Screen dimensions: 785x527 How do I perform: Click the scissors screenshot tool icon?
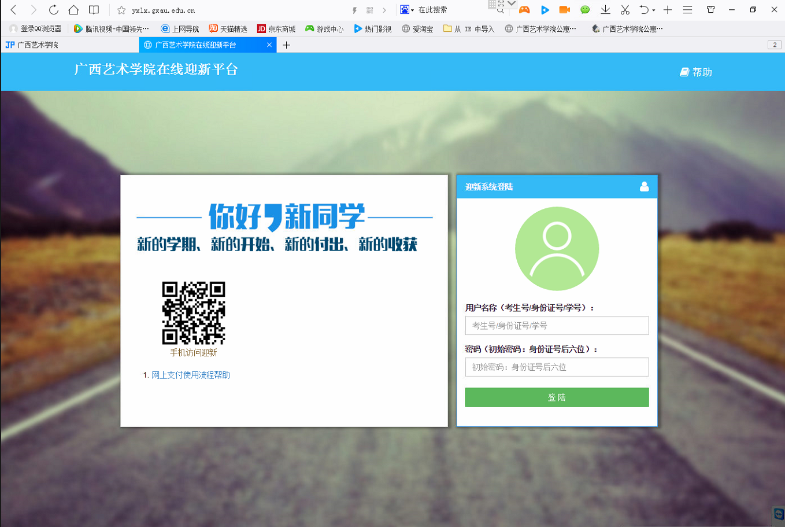point(625,10)
